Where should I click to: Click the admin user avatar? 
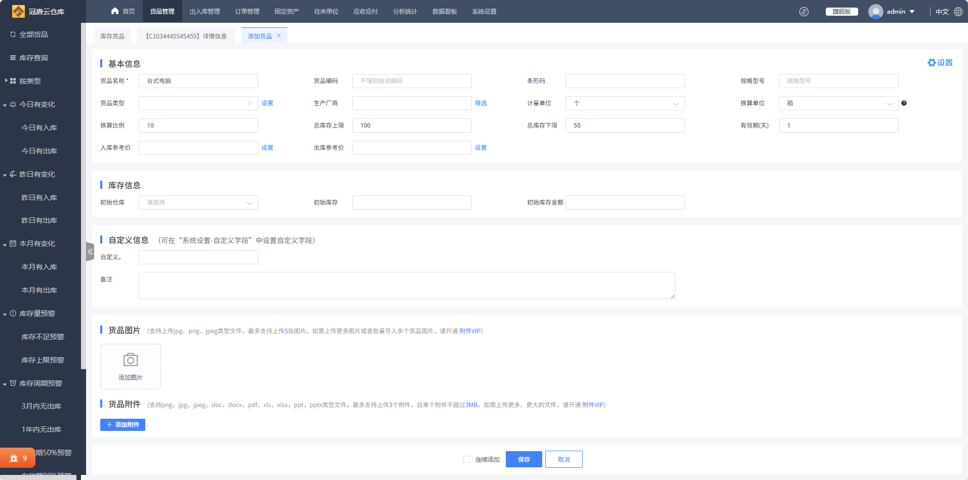point(876,12)
